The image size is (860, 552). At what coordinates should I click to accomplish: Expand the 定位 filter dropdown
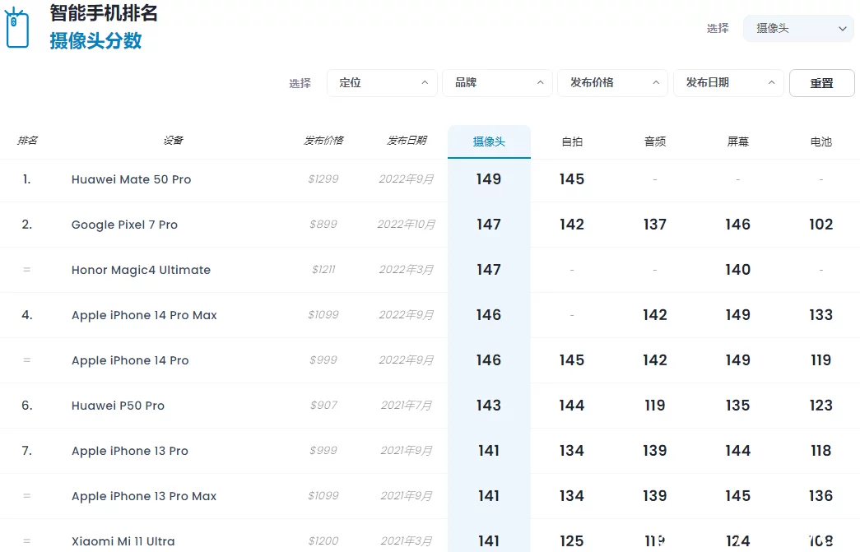(383, 83)
